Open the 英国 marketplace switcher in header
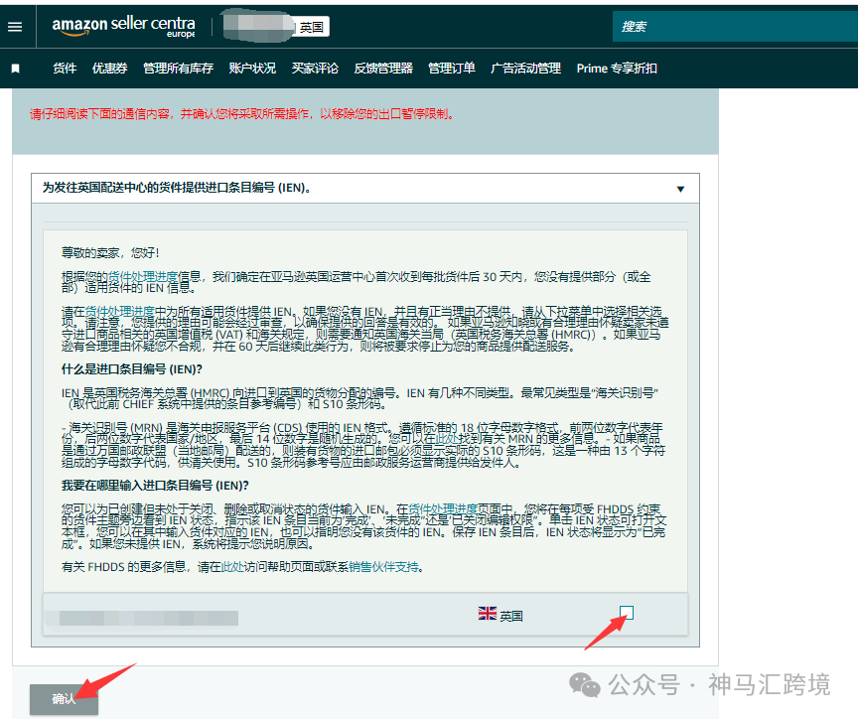The width and height of the screenshot is (858, 719). pos(313,27)
